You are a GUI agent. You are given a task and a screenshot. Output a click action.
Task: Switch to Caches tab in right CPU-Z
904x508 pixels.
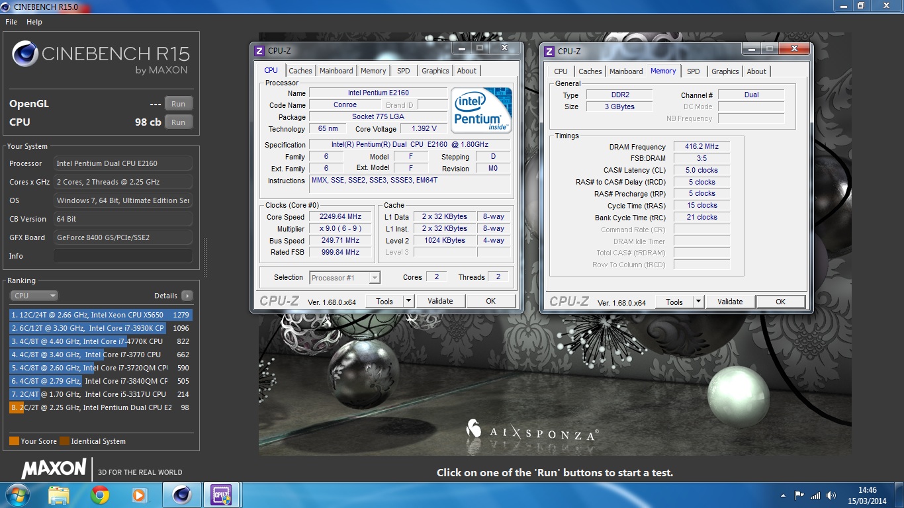pyautogui.click(x=590, y=71)
